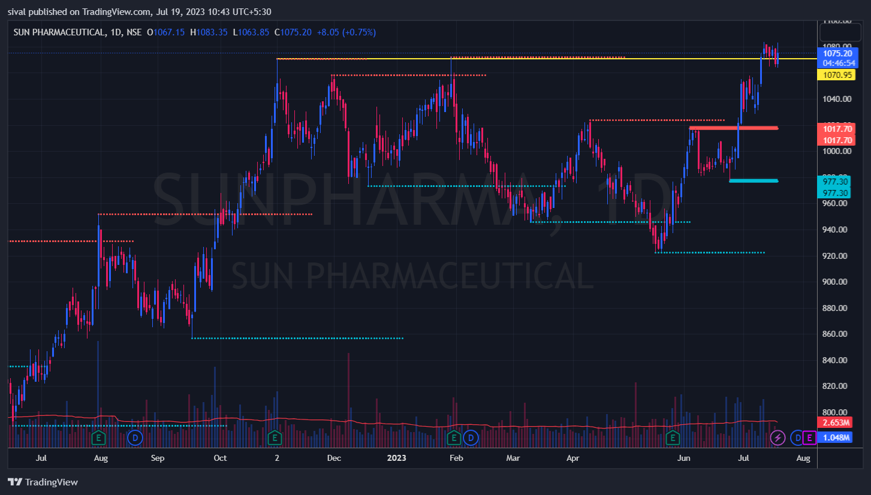Click the 840.00 price axis label
Image resolution: width=871 pixels, height=495 pixels.
(836, 360)
